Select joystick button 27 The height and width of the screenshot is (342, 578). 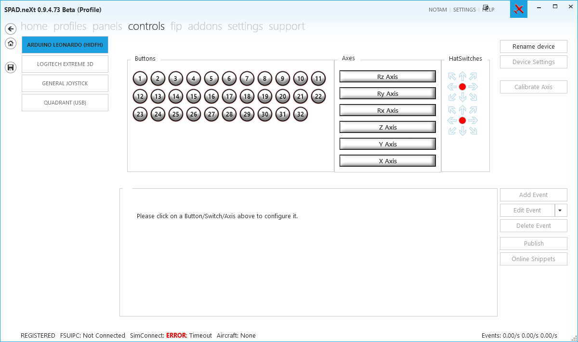[211, 114]
